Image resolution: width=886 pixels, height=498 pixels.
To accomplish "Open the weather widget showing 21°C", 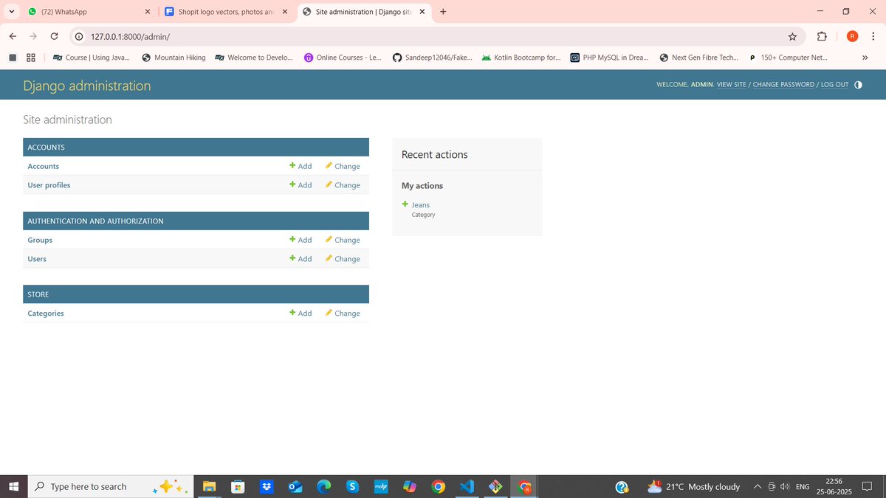I will tap(693, 486).
